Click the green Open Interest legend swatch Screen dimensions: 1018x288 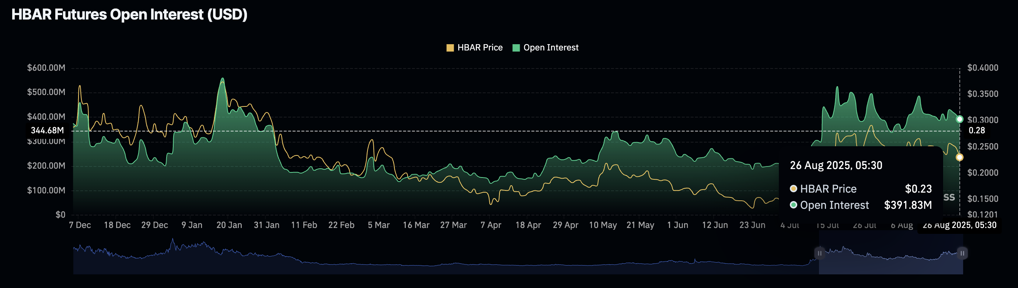coord(516,48)
